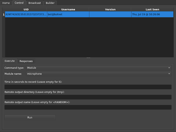Open the Broadcast tab
This screenshot has height=132, width=176.
coord(35,3)
